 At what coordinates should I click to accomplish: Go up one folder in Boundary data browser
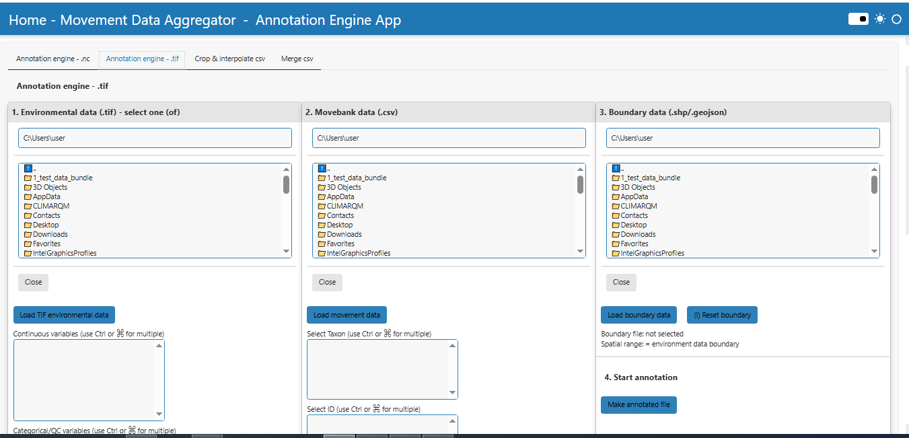pos(616,168)
